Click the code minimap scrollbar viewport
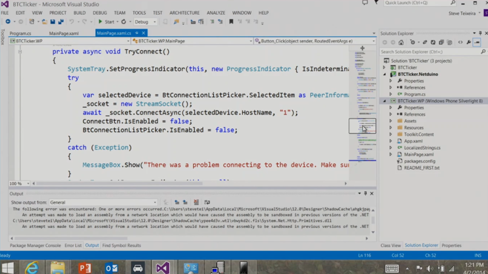Image resolution: width=488 pixels, height=274 pixels. pos(362,126)
